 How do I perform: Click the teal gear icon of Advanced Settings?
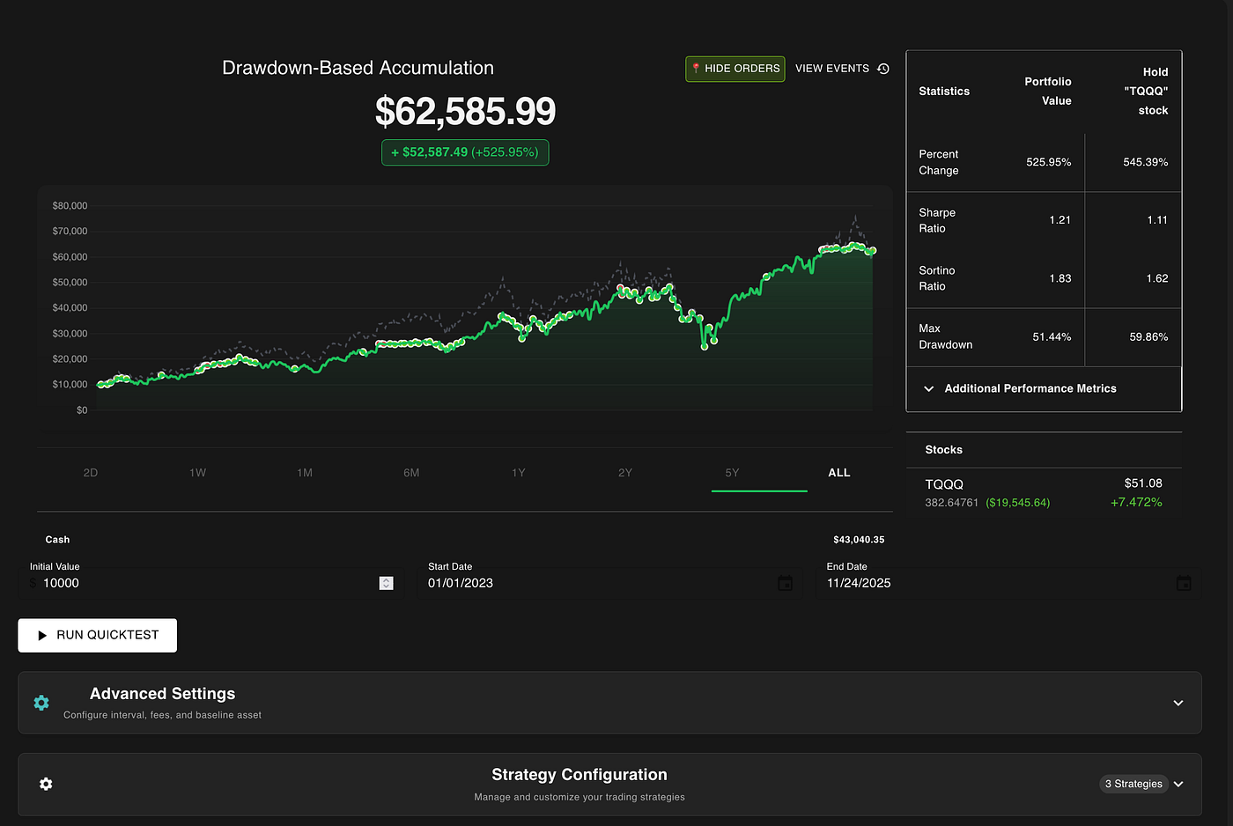point(41,703)
